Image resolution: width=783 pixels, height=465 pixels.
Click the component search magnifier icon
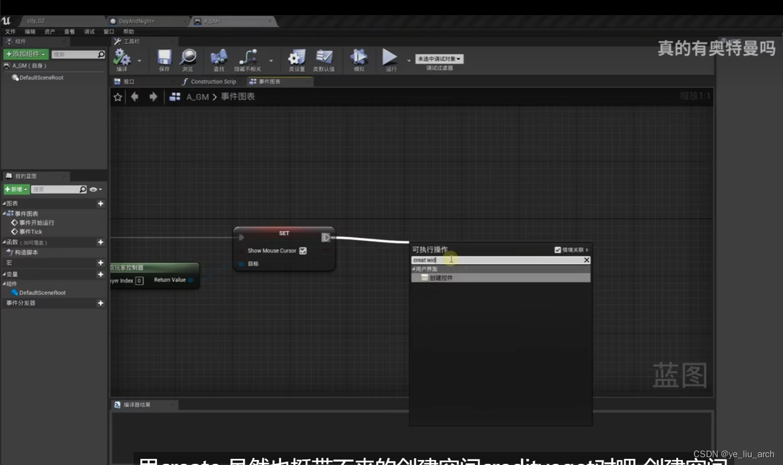pos(101,54)
